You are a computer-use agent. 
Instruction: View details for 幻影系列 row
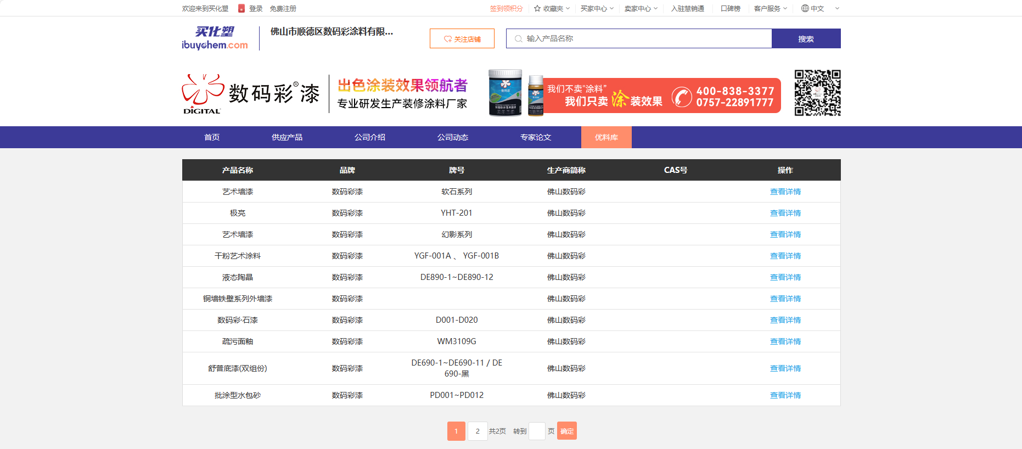[785, 234]
